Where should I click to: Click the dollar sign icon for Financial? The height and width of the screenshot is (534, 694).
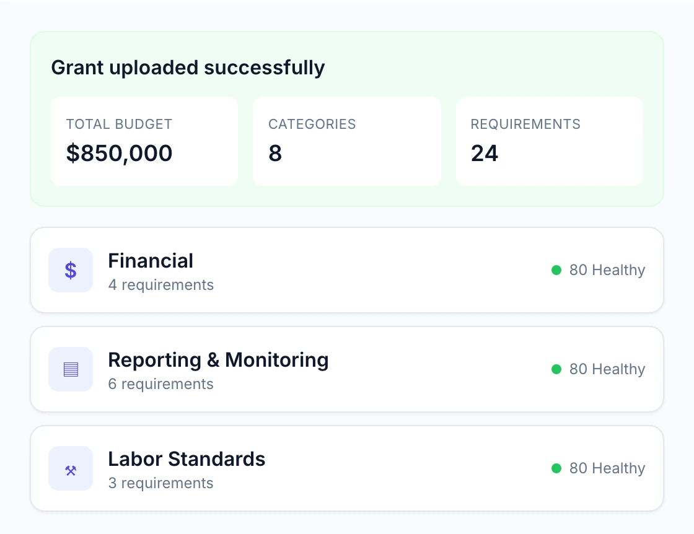tap(71, 270)
